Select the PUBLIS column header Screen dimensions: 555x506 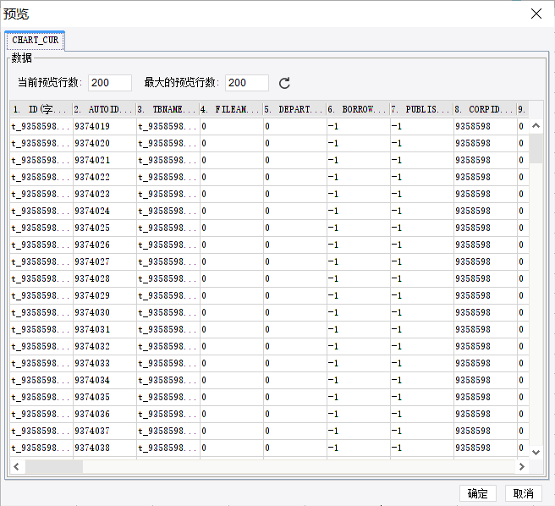[x=421, y=109]
